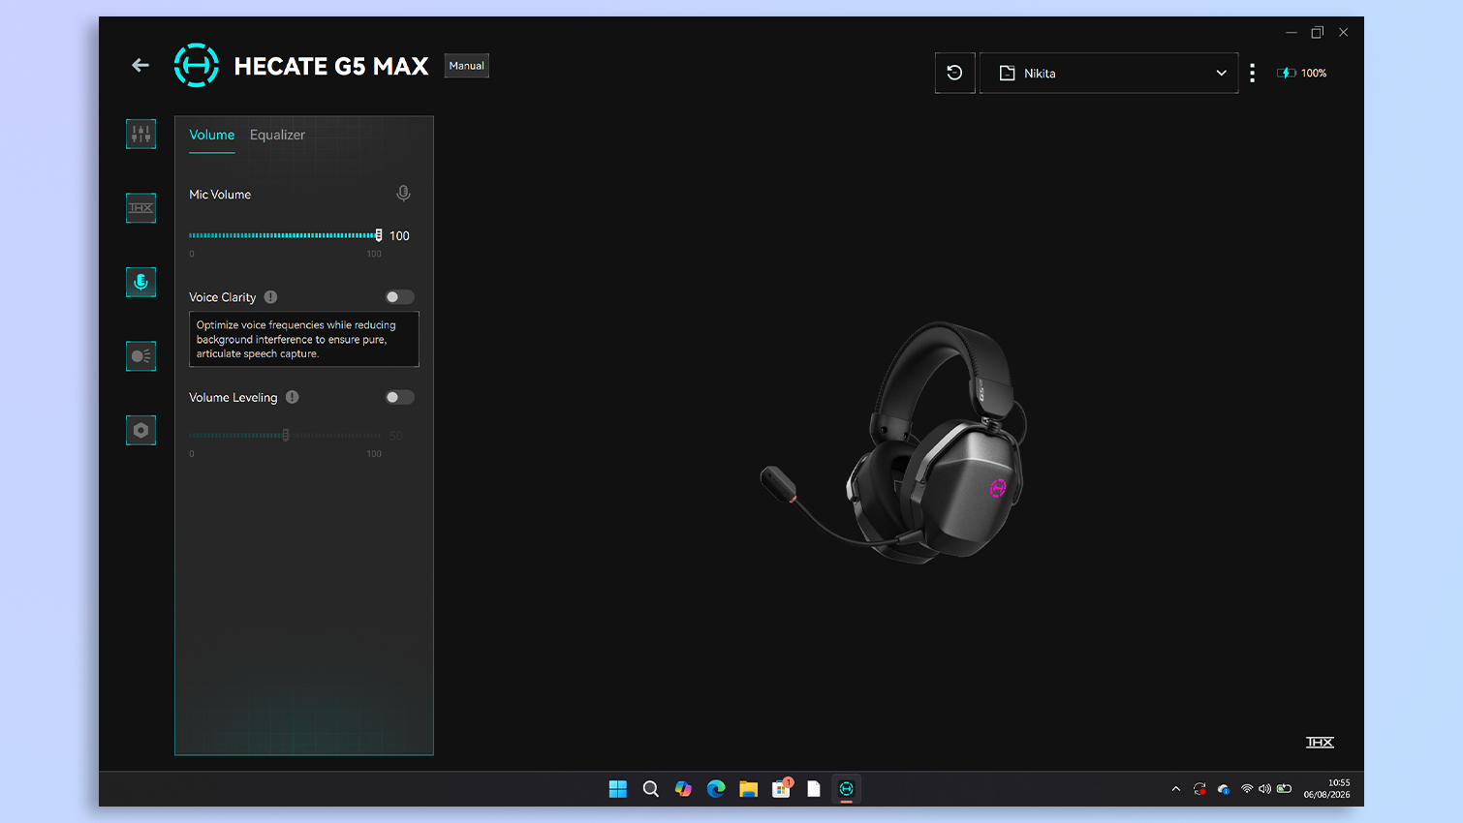1463x823 pixels.
Task: Open the Windows Start menu
Action: pos(617,789)
